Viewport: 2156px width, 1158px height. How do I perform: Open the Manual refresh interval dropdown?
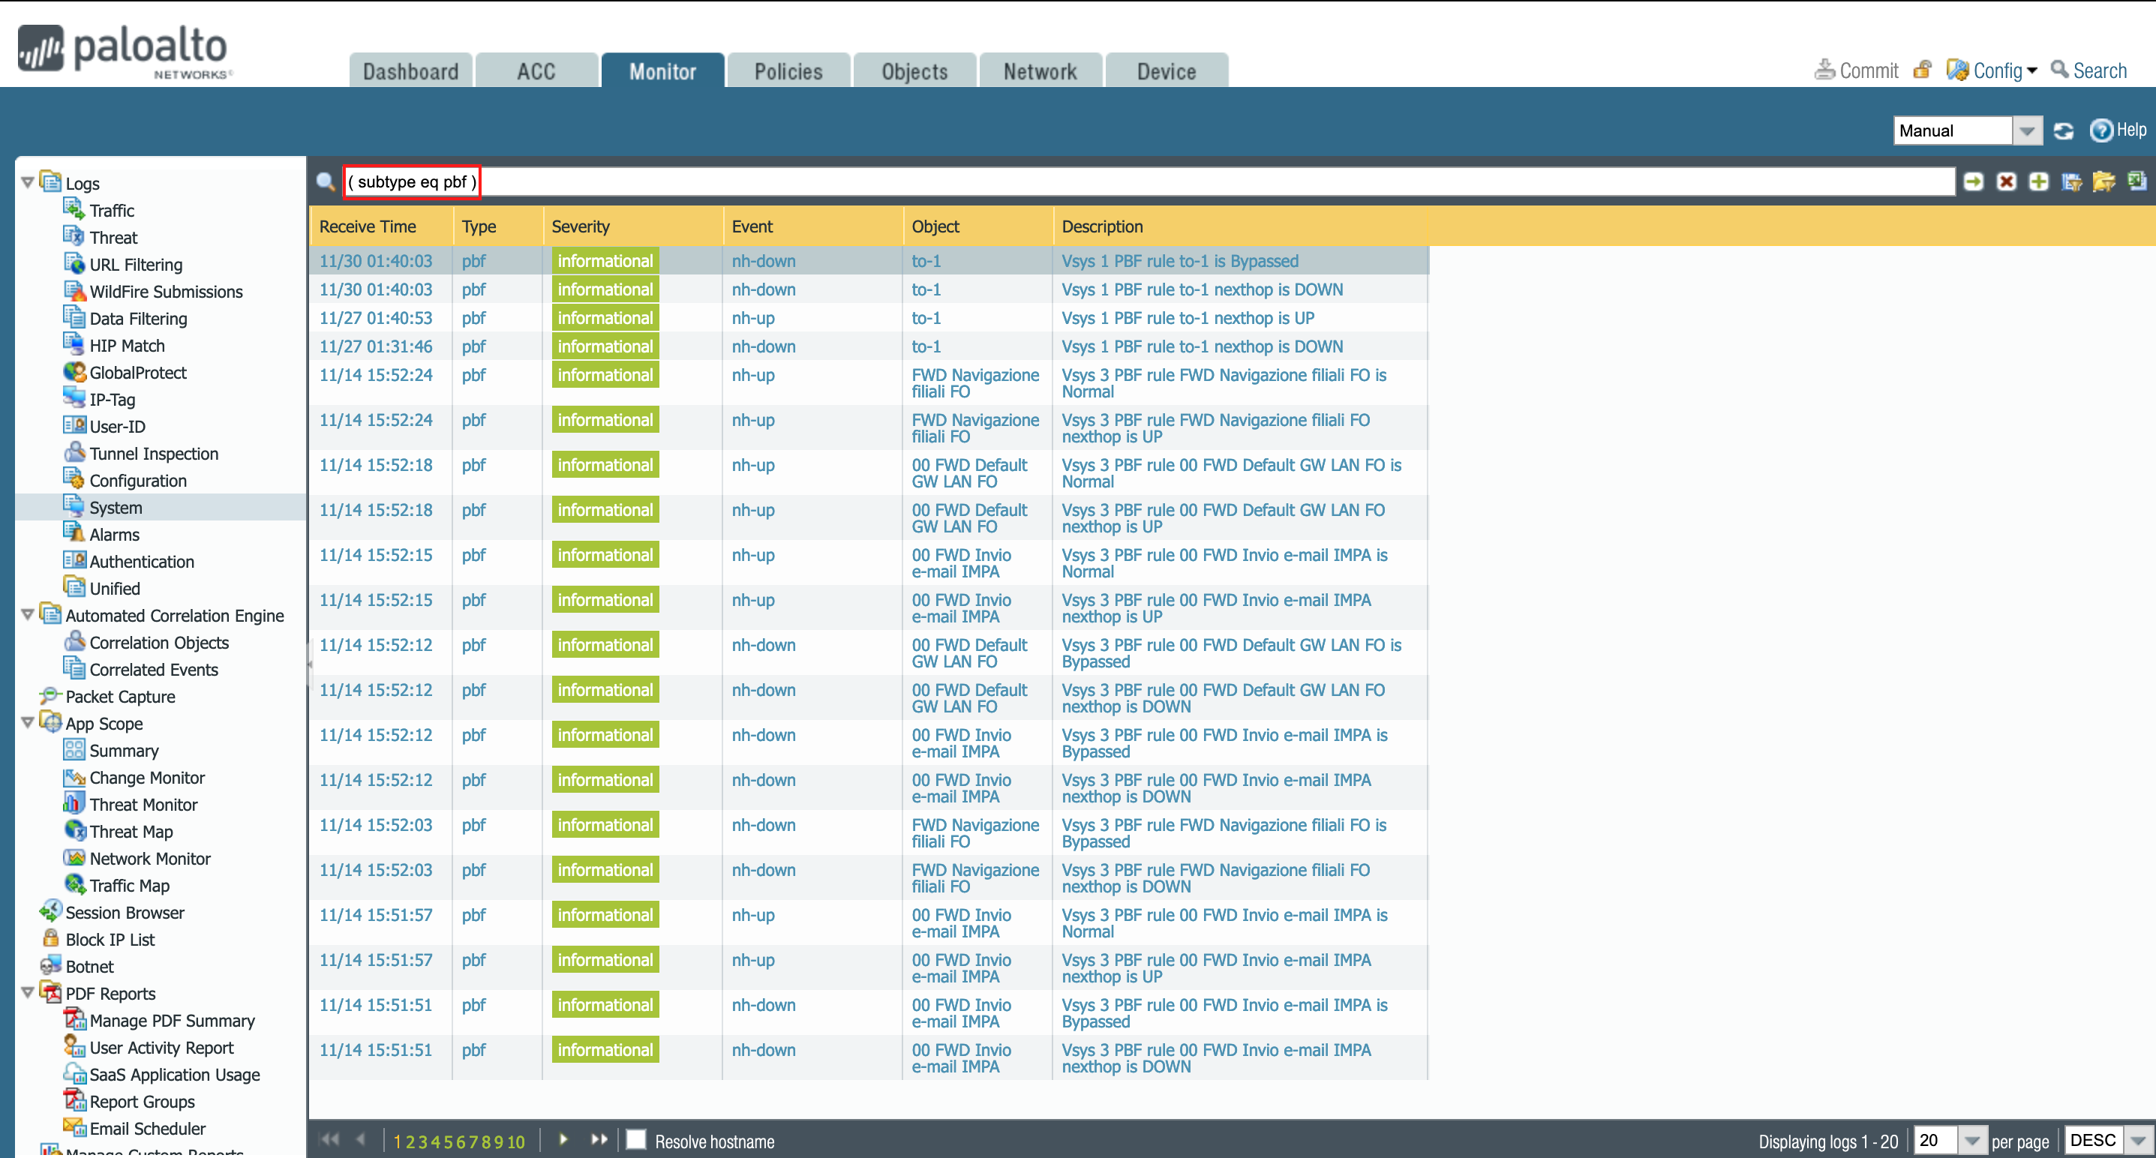point(2028,130)
